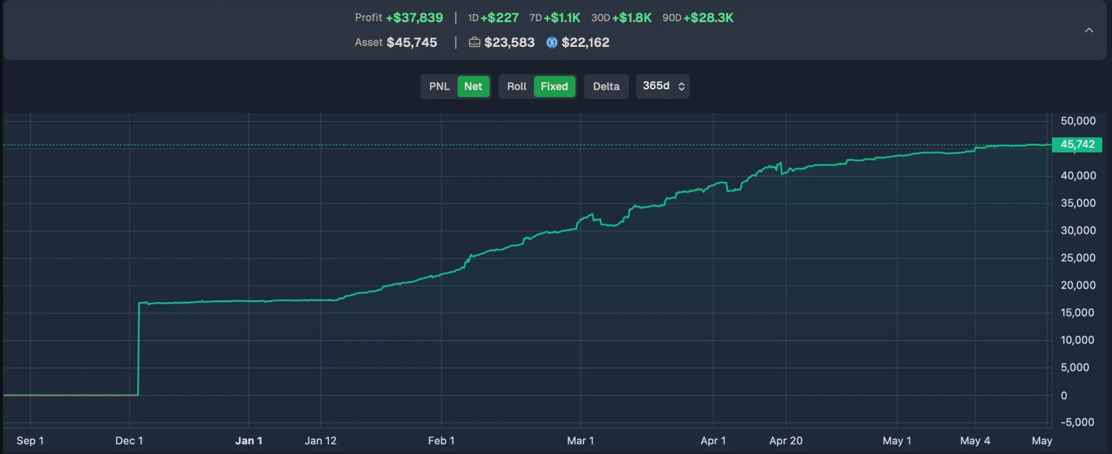Image resolution: width=1112 pixels, height=454 pixels.
Task: Click the 30D profit value +$1.8K
Action: (x=632, y=18)
